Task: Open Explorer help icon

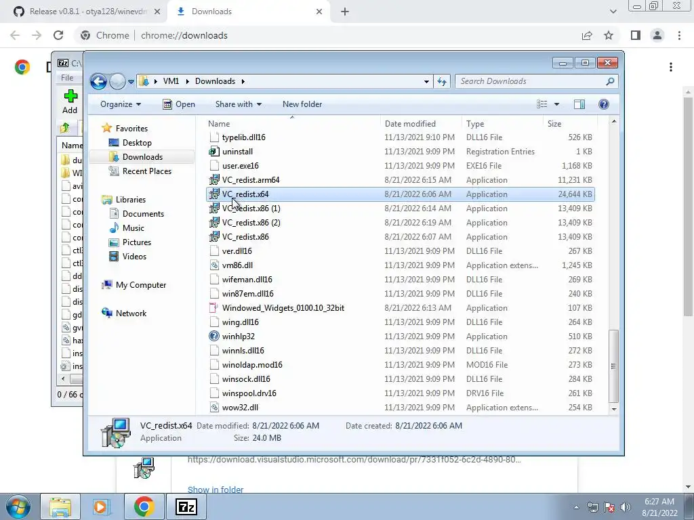Action: tap(604, 104)
